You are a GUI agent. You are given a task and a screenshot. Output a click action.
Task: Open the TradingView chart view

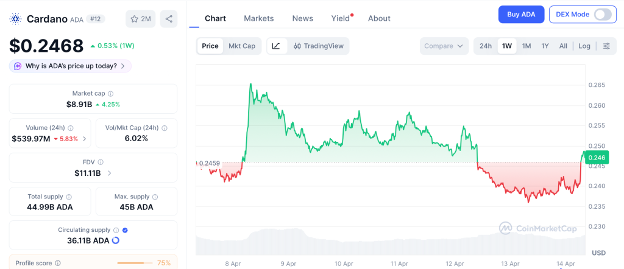318,46
